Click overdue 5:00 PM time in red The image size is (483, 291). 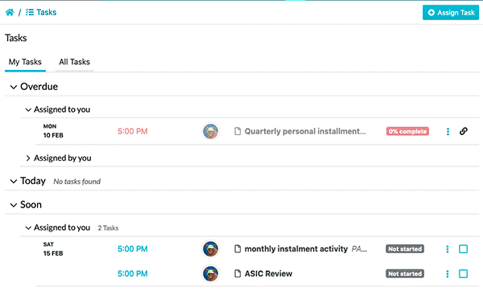(133, 131)
